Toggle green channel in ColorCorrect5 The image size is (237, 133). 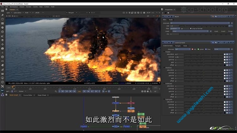click(198, 49)
